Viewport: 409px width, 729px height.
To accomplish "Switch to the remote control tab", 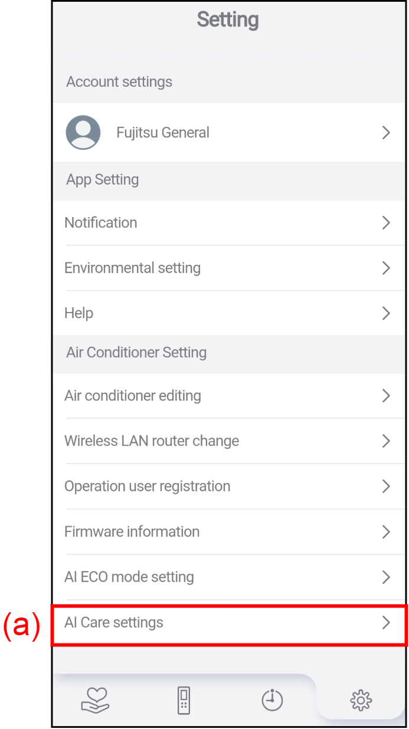I will pos(184,700).
